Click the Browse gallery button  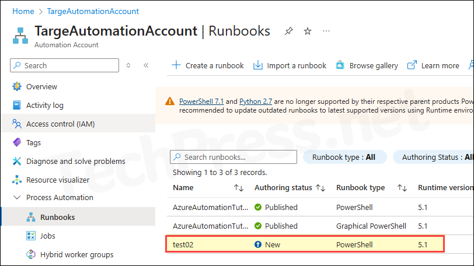click(367, 65)
